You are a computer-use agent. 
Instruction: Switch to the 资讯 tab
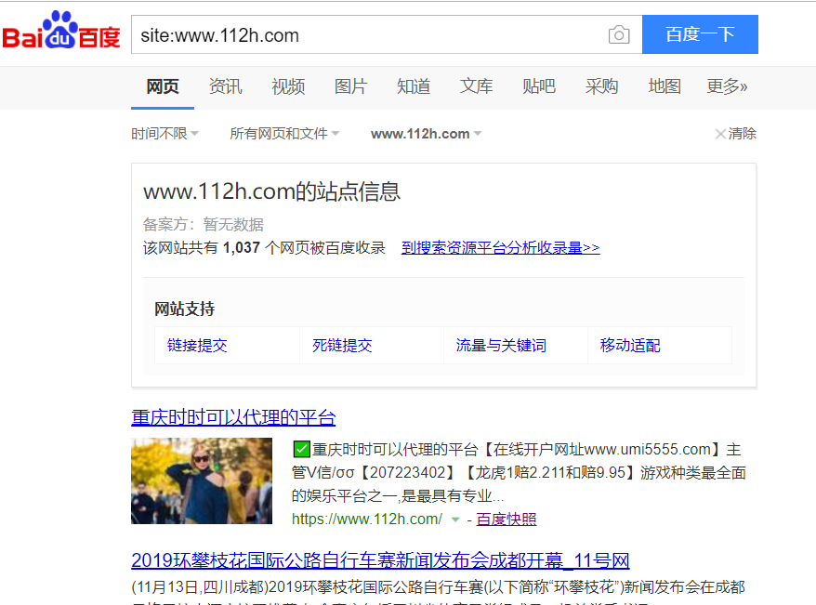pos(225,86)
